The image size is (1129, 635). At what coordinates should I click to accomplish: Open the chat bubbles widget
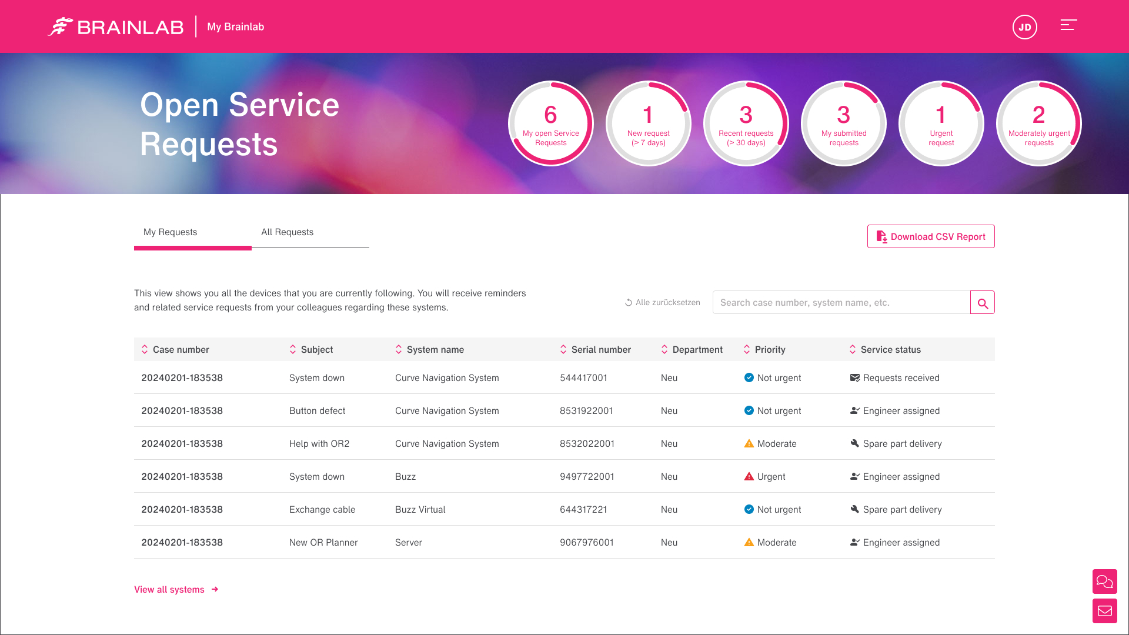(1105, 581)
